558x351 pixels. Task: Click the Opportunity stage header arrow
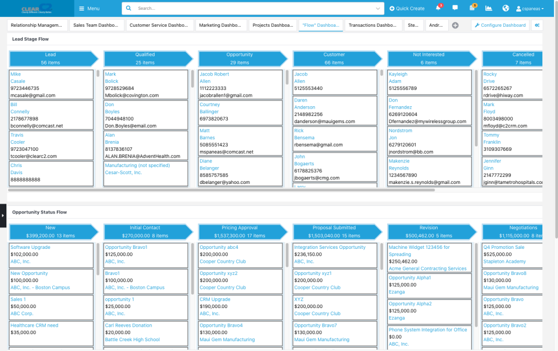(243, 59)
